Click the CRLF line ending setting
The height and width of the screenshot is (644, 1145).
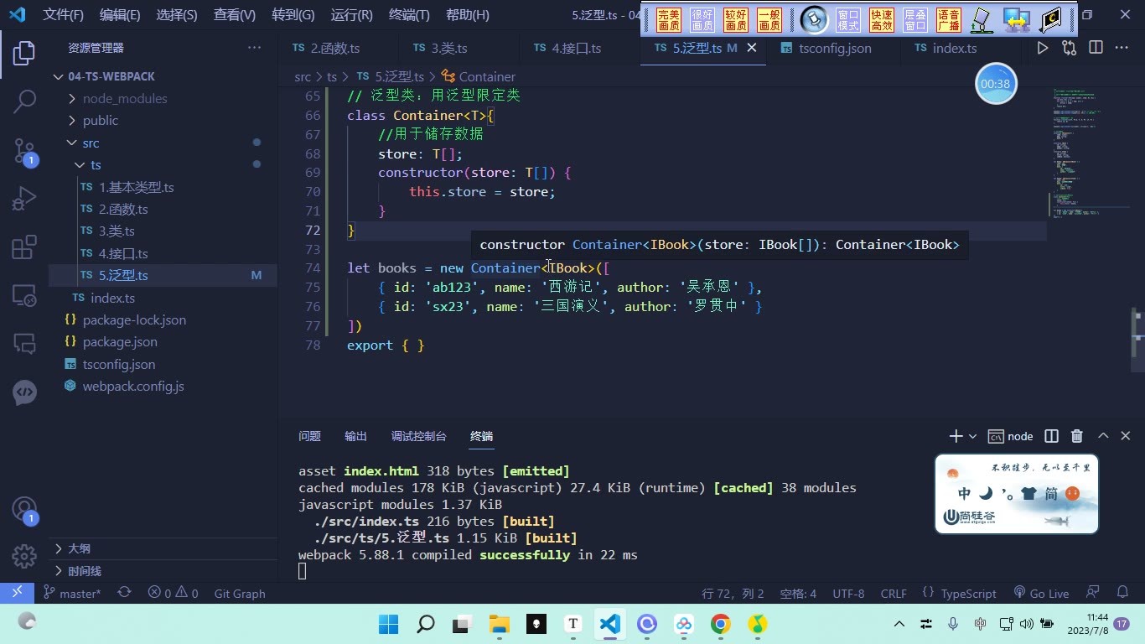point(894,593)
